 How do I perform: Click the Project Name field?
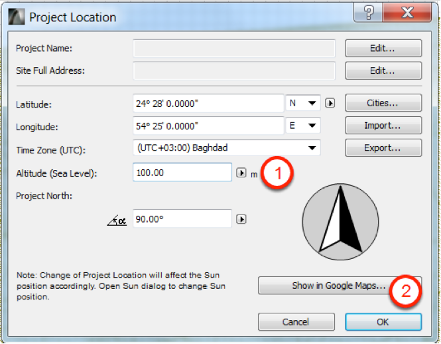(x=234, y=48)
